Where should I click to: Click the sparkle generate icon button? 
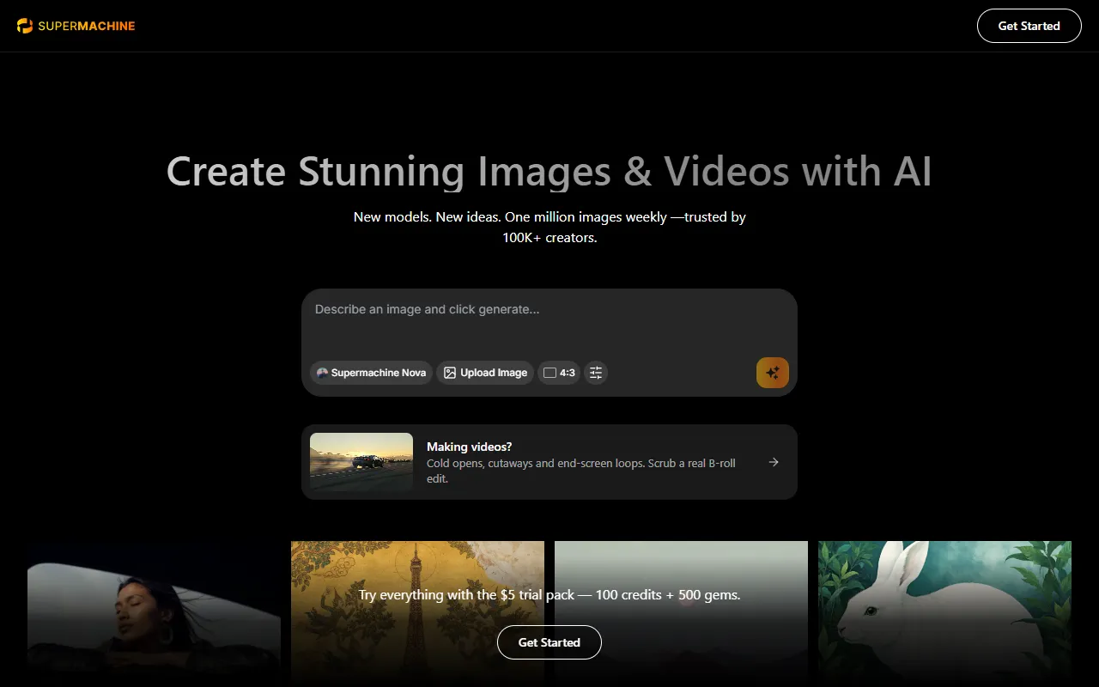[773, 373]
